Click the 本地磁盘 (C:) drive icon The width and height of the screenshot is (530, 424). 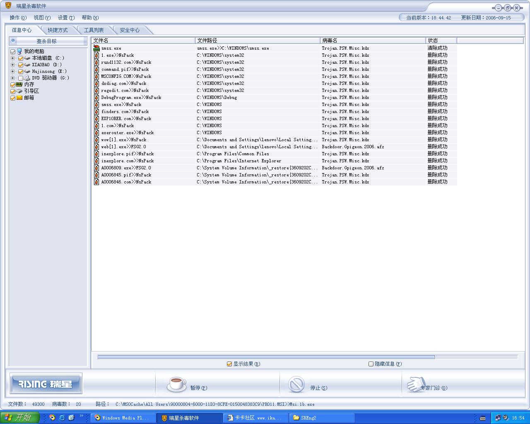27,58
